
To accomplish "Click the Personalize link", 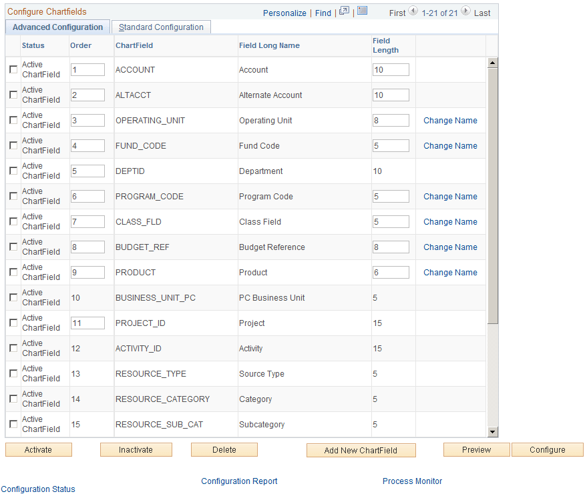I will pyautogui.click(x=284, y=13).
